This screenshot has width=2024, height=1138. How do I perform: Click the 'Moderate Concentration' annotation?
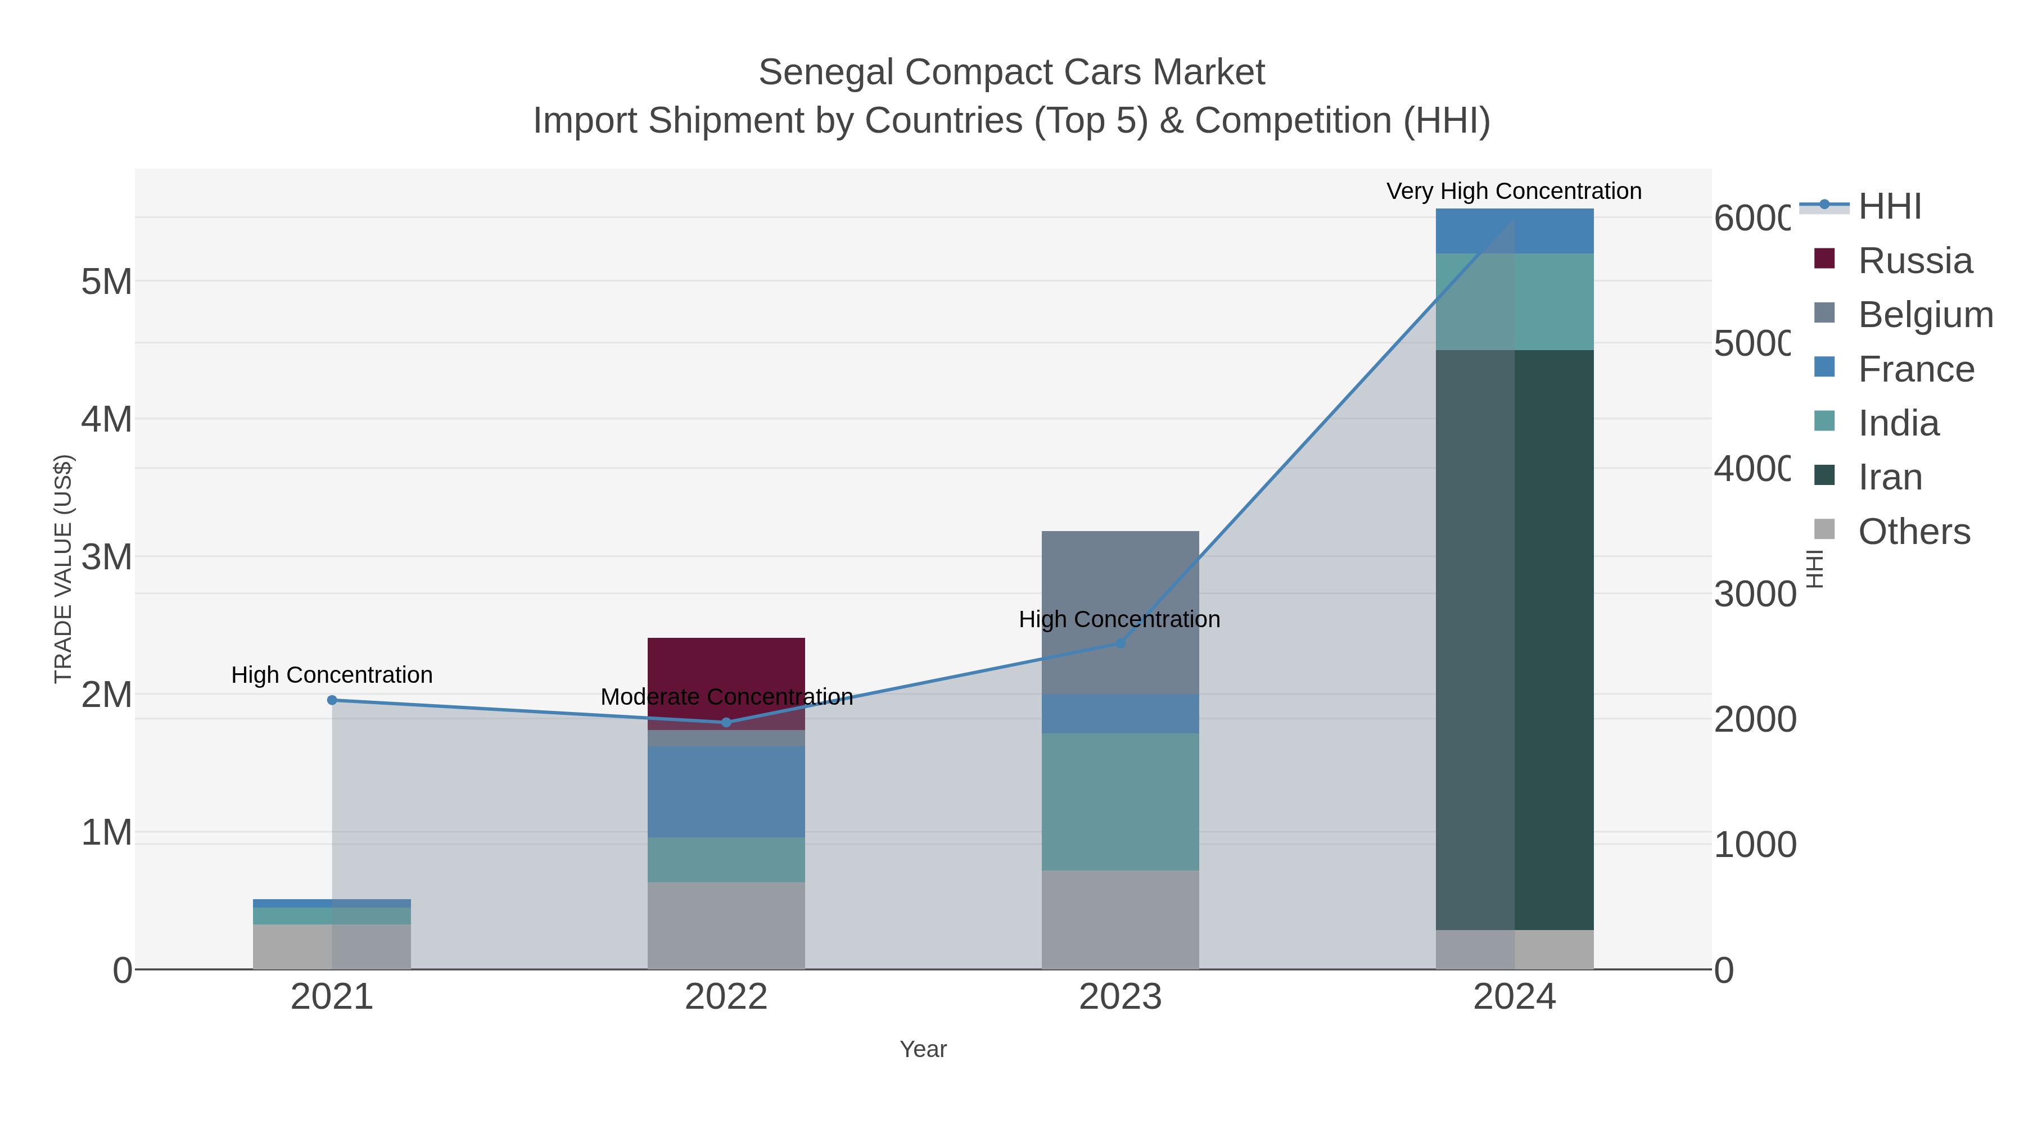click(727, 697)
